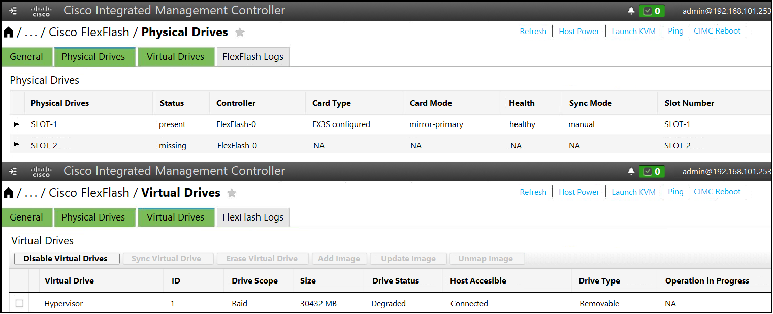Click Ping link in lower window
773x314 pixels.
[x=675, y=192]
